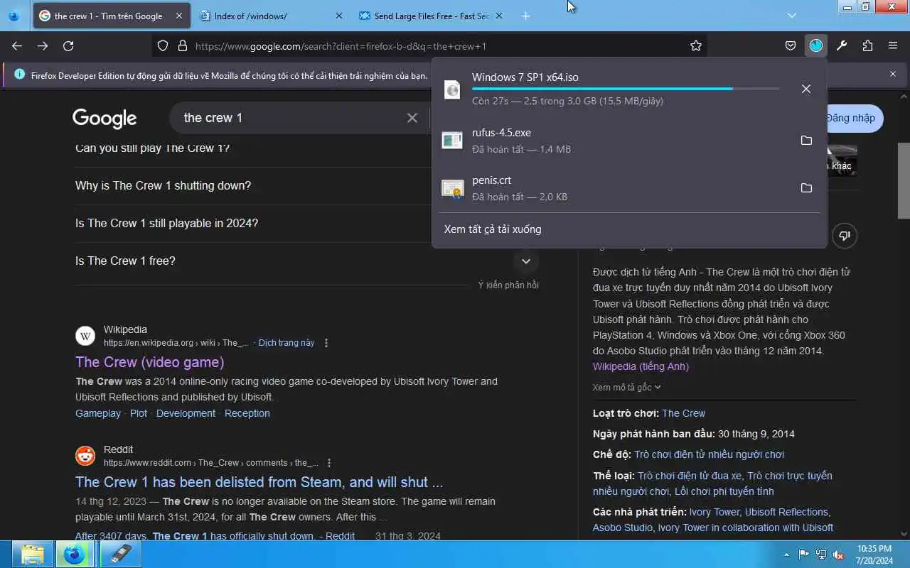Click the Wikipedia (tiếng Anh) source link

[641, 366]
